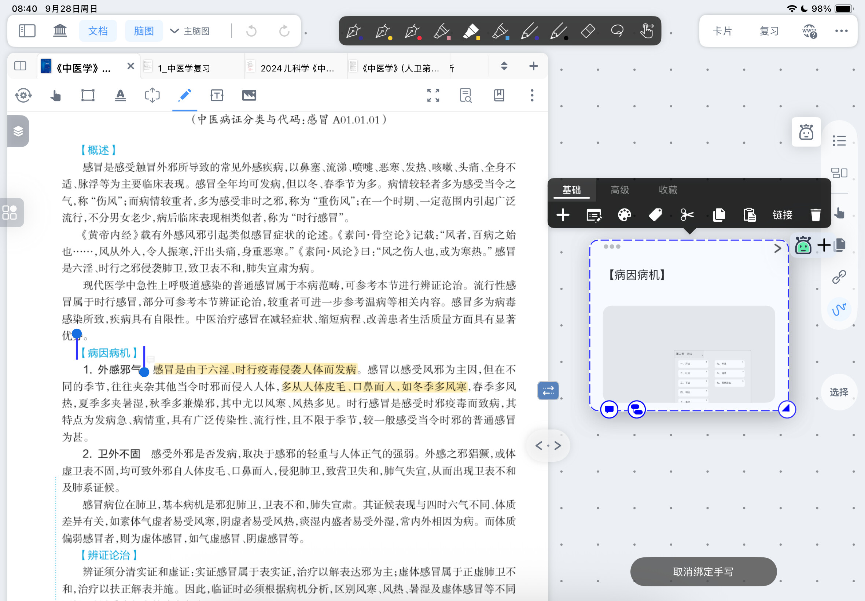Screen dimensions: 865x601
Task: Toggle the 脑图 mind map view
Action: 144,31
